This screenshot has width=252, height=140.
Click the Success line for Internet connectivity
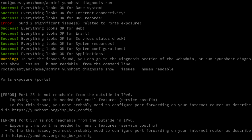point(63,13)
